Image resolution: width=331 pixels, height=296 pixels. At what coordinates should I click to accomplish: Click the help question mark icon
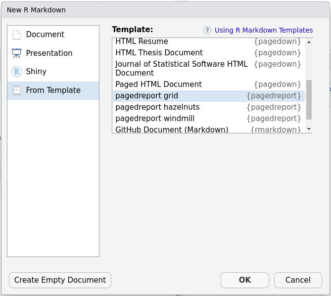[x=207, y=31]
